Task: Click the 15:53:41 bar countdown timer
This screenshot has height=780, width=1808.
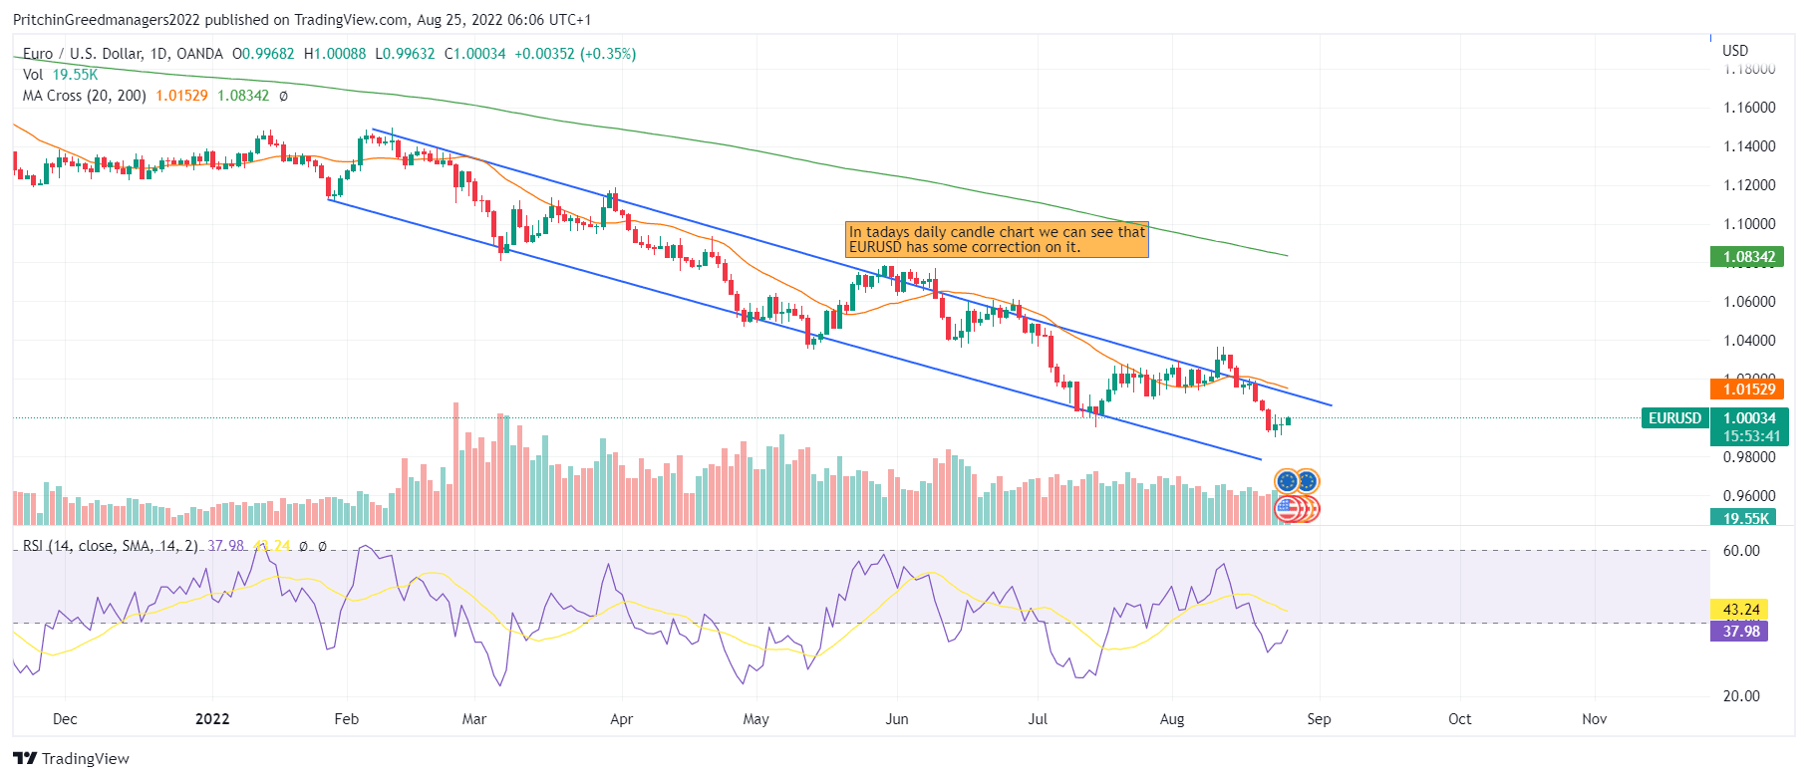Action: point(1749,436)
